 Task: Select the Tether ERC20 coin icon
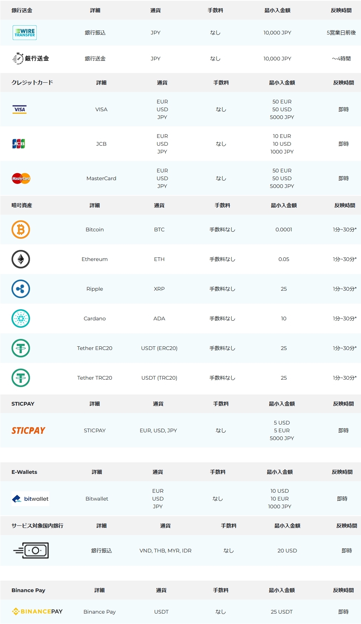point(21,348)
